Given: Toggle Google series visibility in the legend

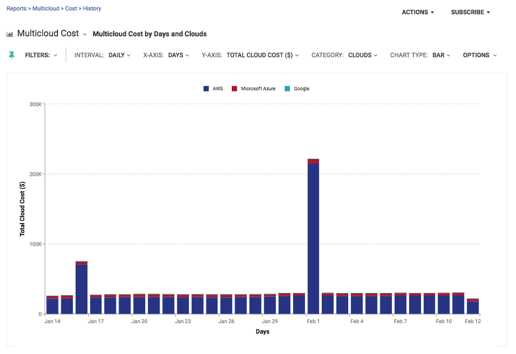Looking at the screenshot, I should coord(298,88).
